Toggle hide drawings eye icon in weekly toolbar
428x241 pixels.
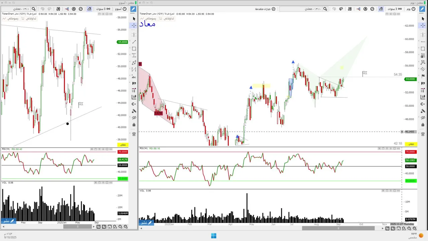click(x=134, y=118)
